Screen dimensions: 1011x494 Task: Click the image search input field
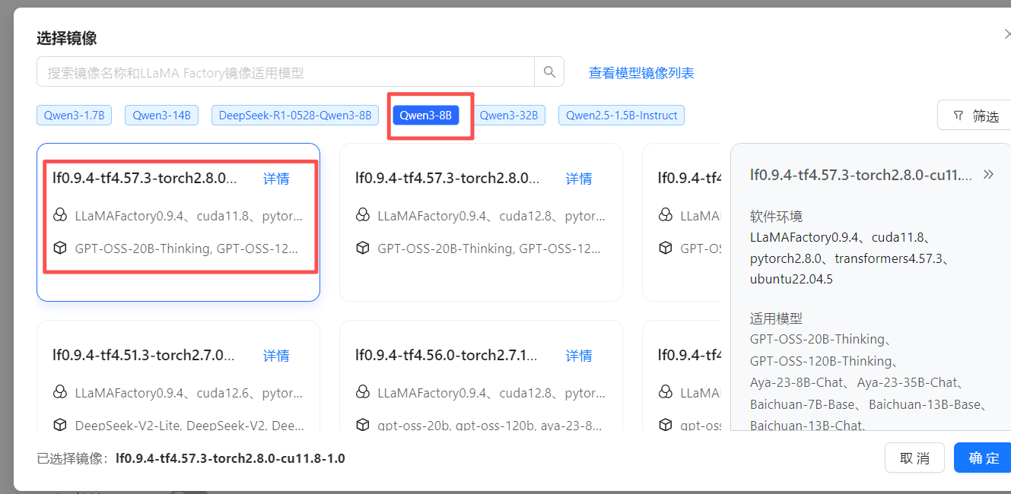coord(281,71)
